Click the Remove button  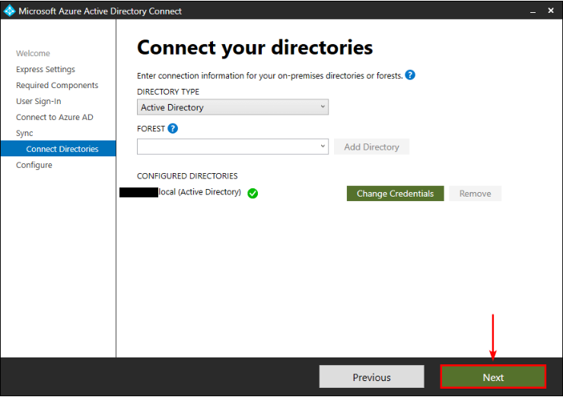tap(475, 194)
